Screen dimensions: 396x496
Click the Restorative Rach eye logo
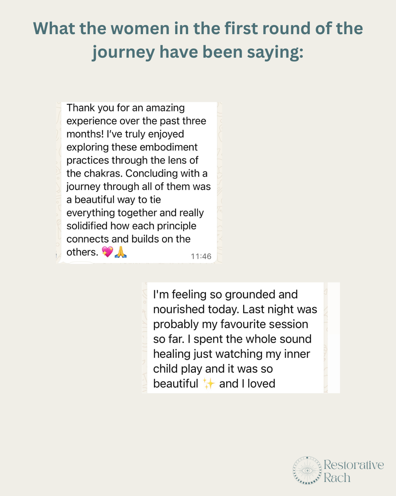pyautogui.click(x=307, y=470)
